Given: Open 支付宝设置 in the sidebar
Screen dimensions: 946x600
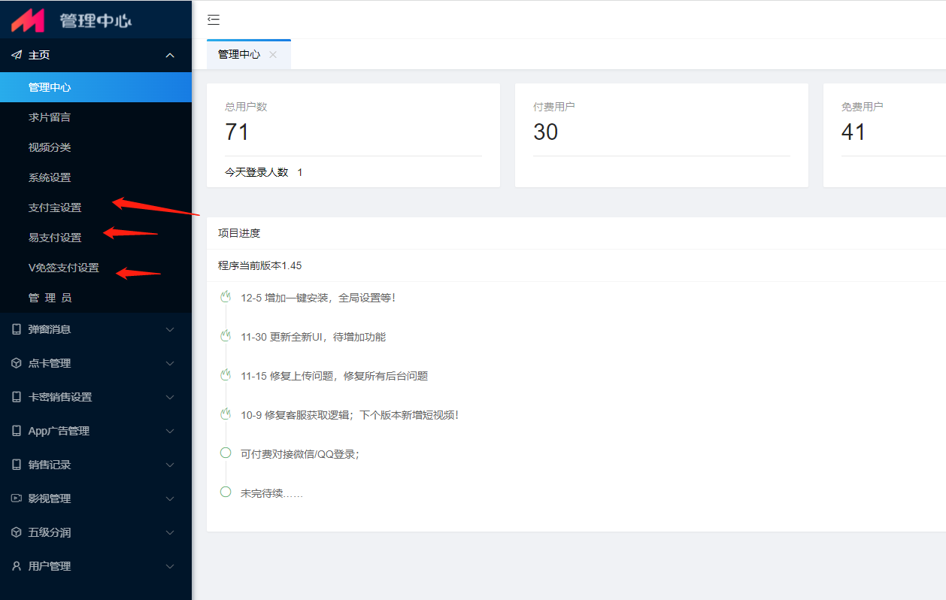Looking at the screenshot, I should click(55, 208).
